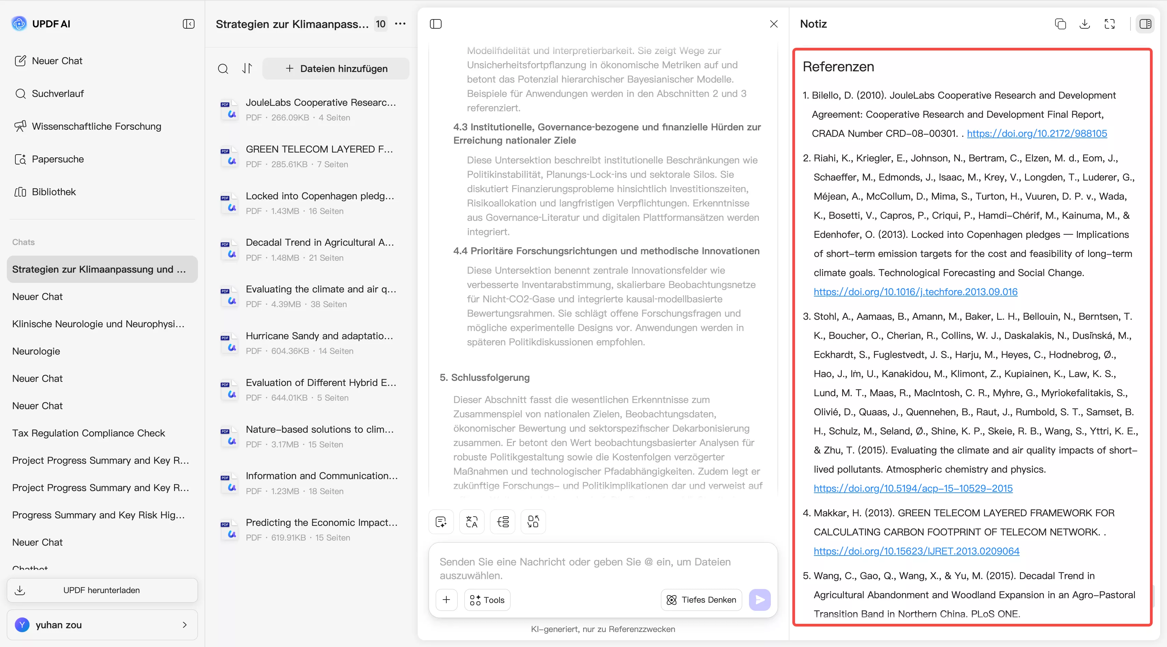Download the note icon
The image size is (1167, 647).
point(1084,24)
